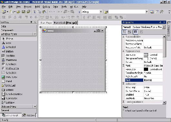Screen dimensions: 171x122
Task: Toggle Categorized view in Properties
Action: click(124, 32)
